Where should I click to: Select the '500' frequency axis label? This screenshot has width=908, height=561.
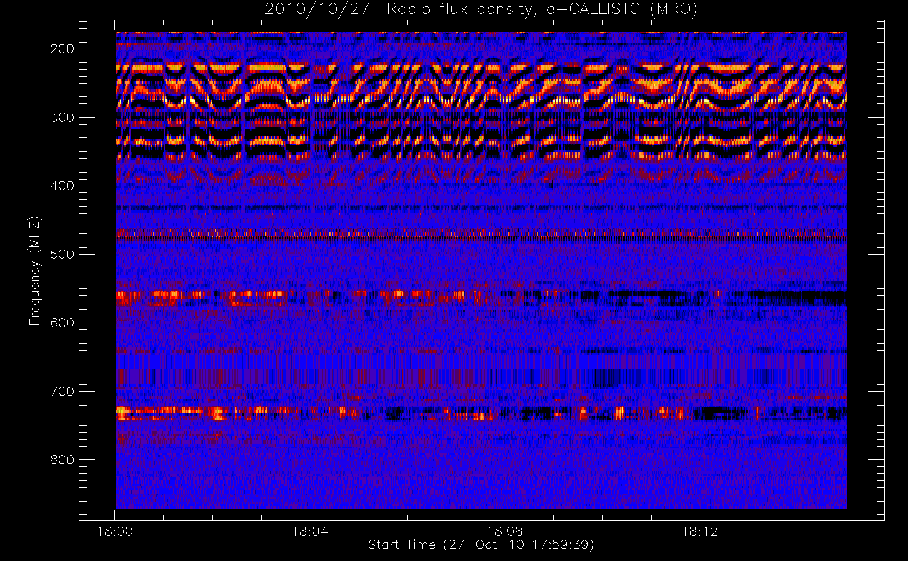62,255
